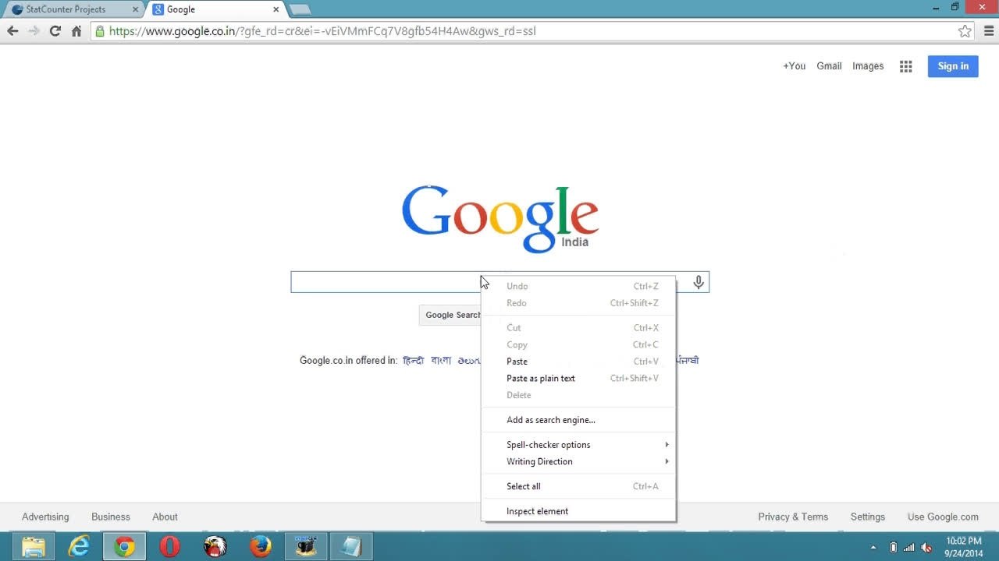Click Inspect element in context menu
This screenshot has width=999, height=561.
[578, 511]
